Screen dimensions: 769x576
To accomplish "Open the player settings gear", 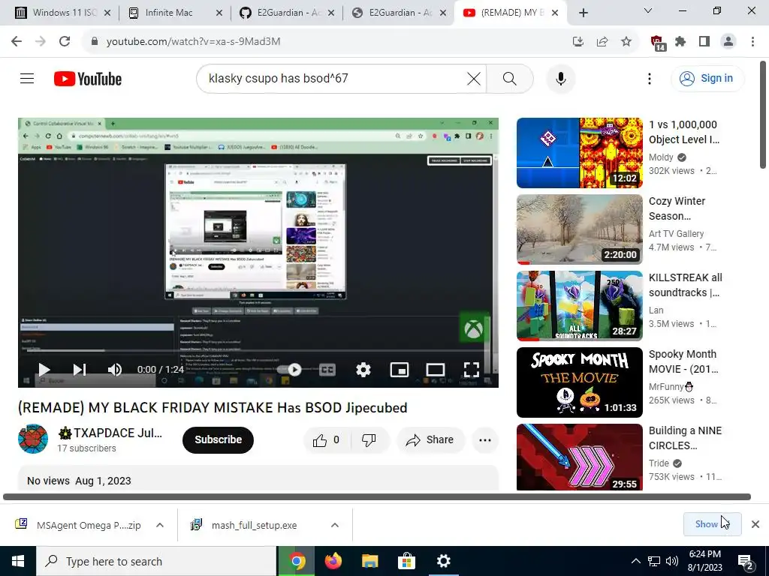I will (x=363, y=370).
